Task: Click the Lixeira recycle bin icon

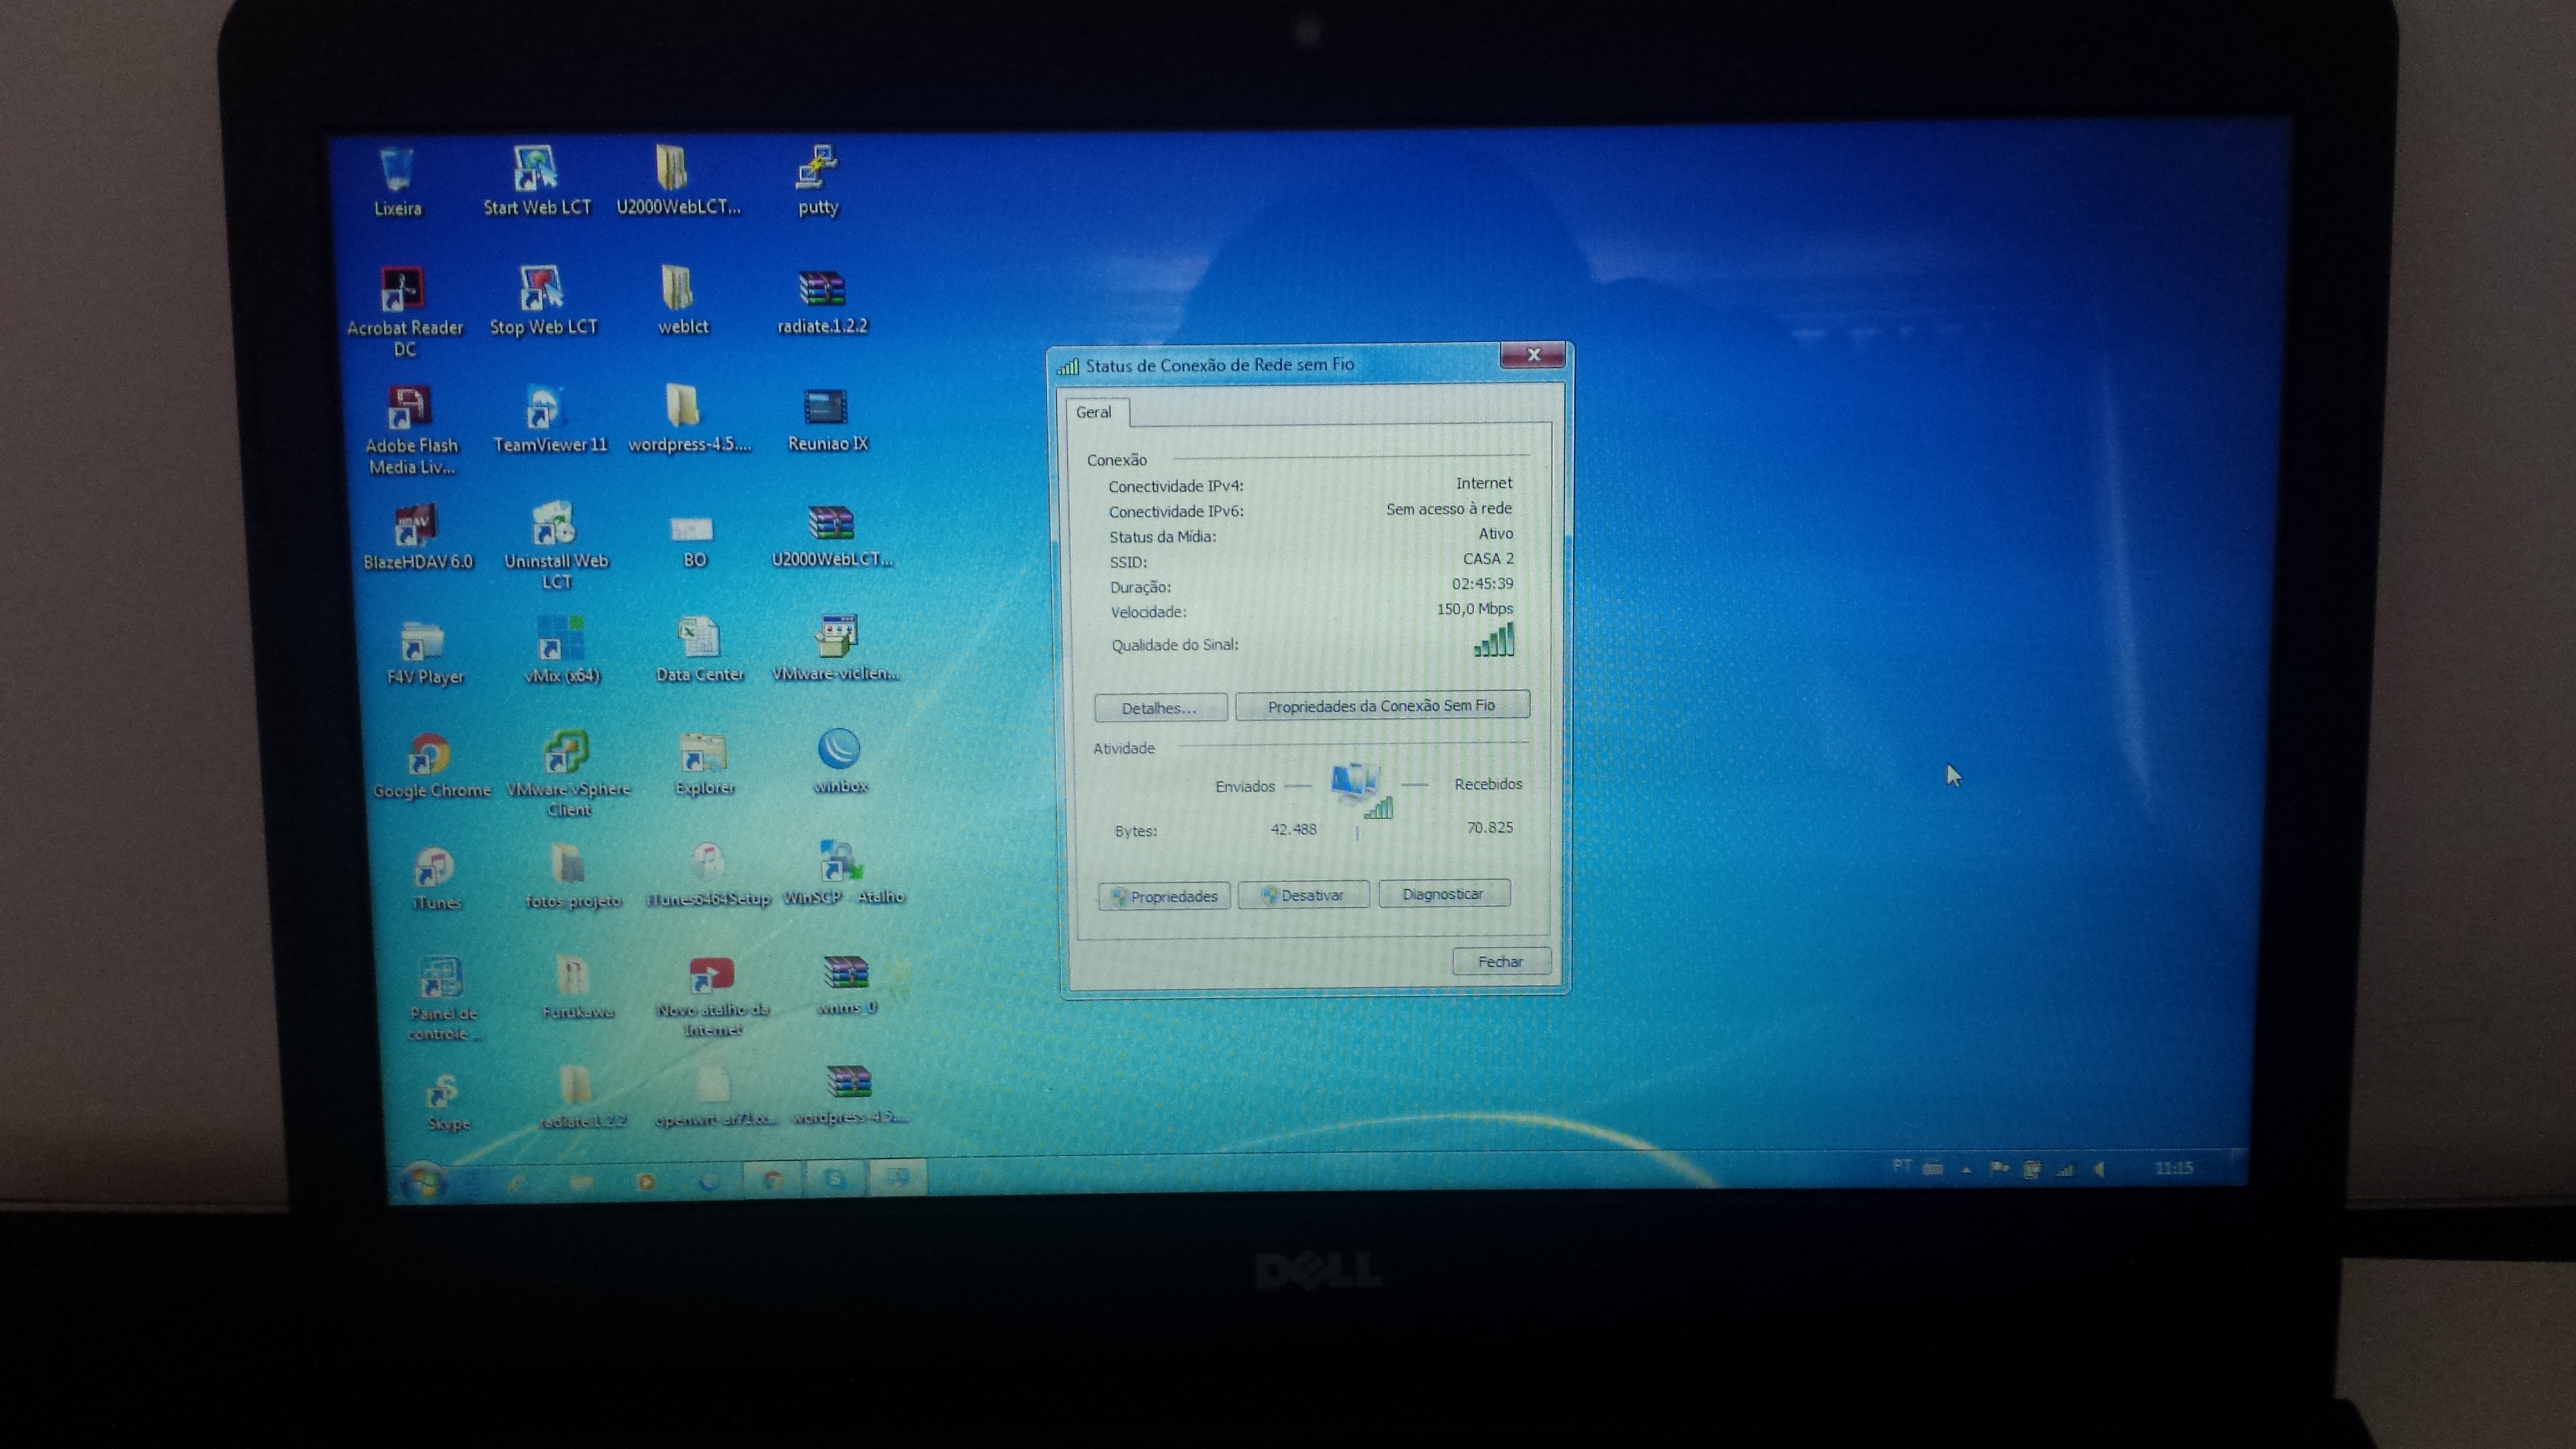Action: [x=397, y=170]
